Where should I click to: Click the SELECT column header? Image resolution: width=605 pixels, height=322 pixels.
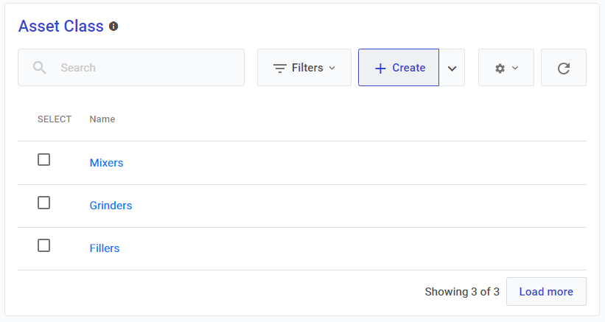tap(55, 119)
